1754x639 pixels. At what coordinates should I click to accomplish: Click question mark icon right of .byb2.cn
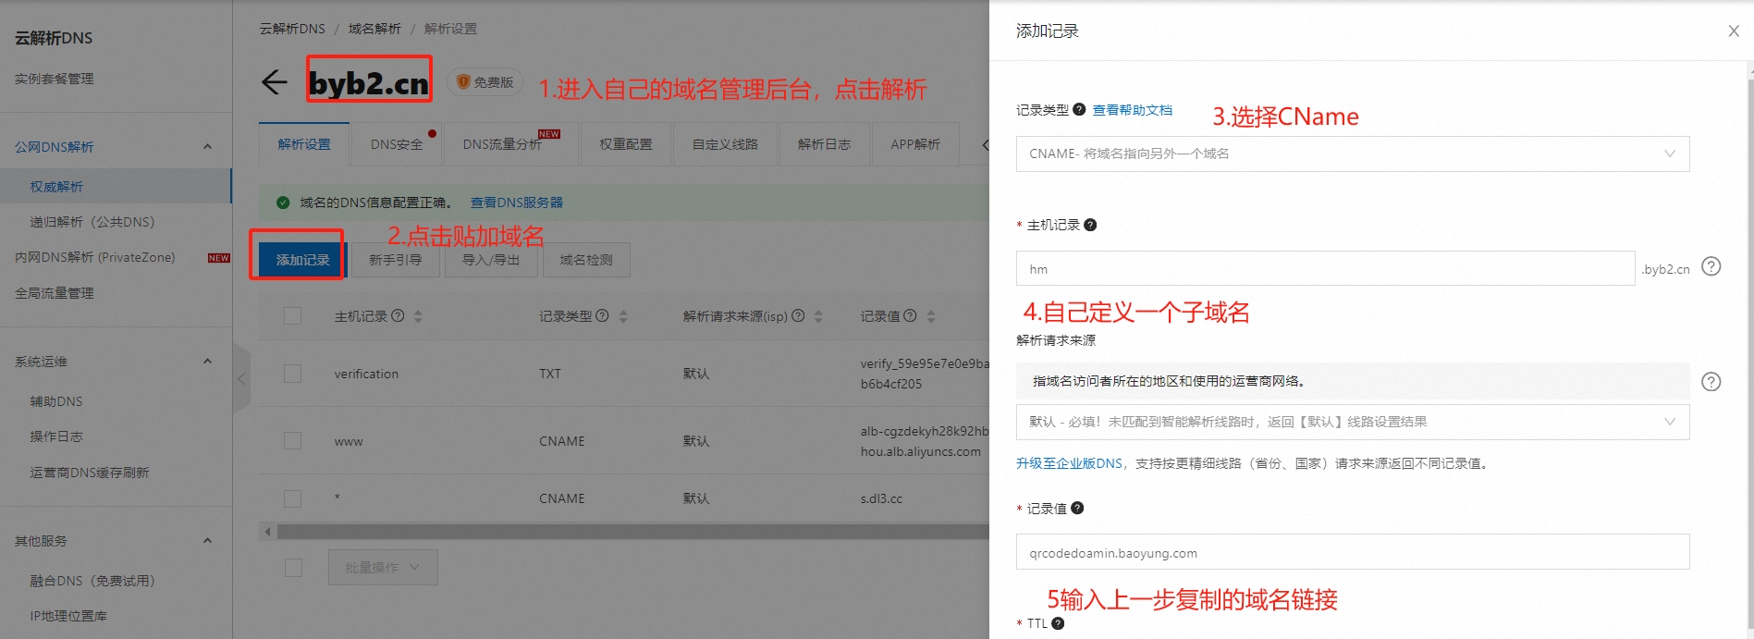point(1711,267)
